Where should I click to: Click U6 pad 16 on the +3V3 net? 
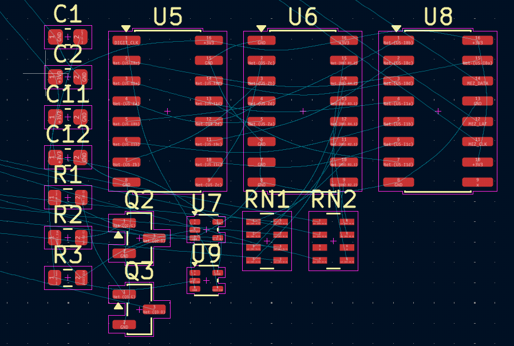344,41
